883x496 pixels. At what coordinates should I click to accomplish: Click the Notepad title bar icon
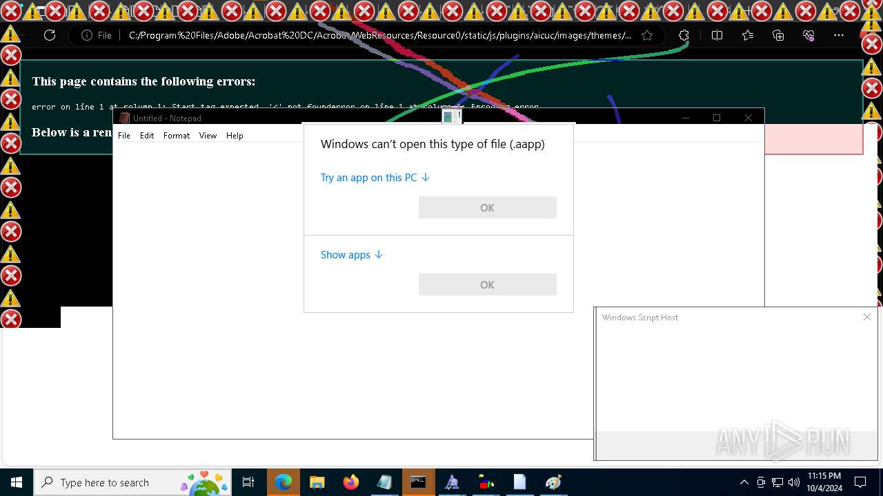pos(124,118)
